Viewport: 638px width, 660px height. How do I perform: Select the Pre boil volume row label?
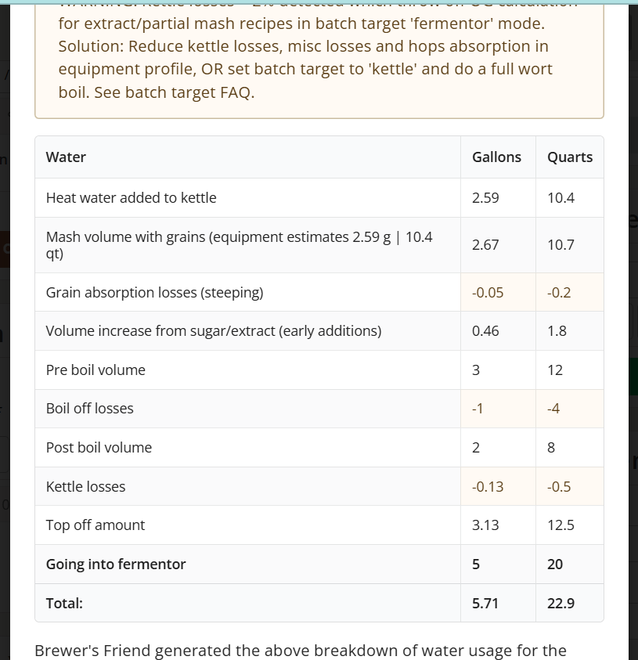[x=96, y=370]
